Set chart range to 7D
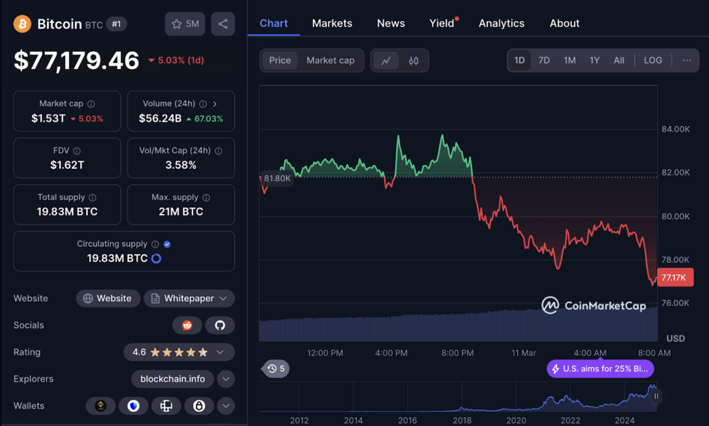Viewport: 709px width, 426px height. [544, 60]
